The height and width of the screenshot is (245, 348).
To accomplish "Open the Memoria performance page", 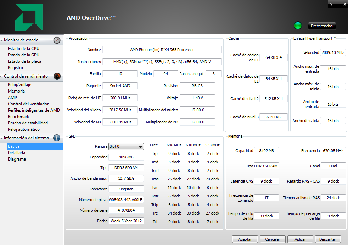I will tap(16, 91).
